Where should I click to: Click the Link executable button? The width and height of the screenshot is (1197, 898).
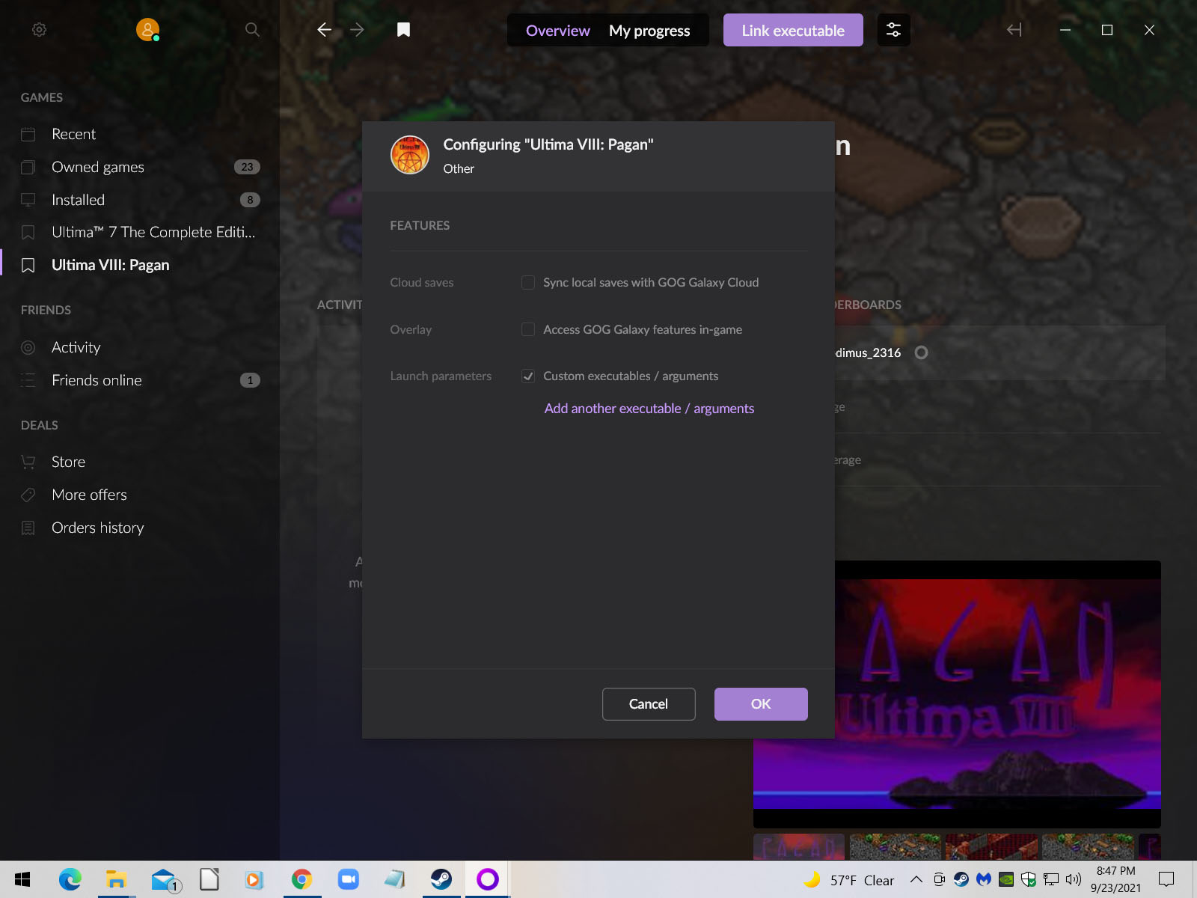(x=793, y=30)
